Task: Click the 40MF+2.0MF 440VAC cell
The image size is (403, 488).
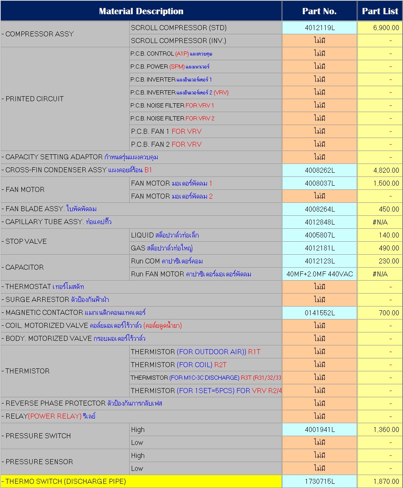Action: click(319, 274)
